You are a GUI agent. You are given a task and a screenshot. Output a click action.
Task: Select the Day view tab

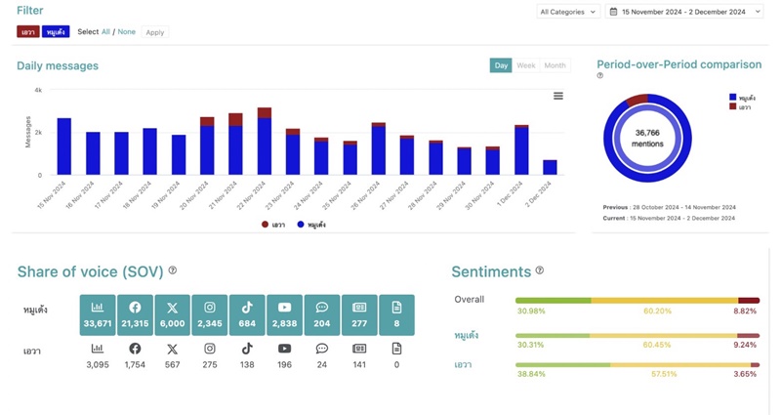(501, 65)
